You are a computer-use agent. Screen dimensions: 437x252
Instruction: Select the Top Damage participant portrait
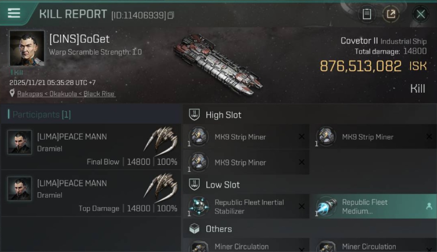click(19, 189)
